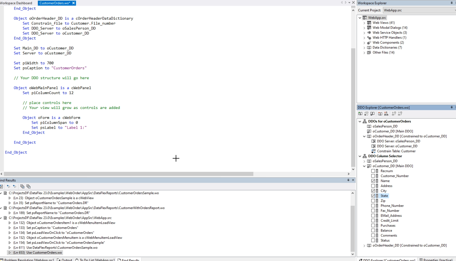Go to next find result
This screenshot has width=456, height=261.
point(14,186)
